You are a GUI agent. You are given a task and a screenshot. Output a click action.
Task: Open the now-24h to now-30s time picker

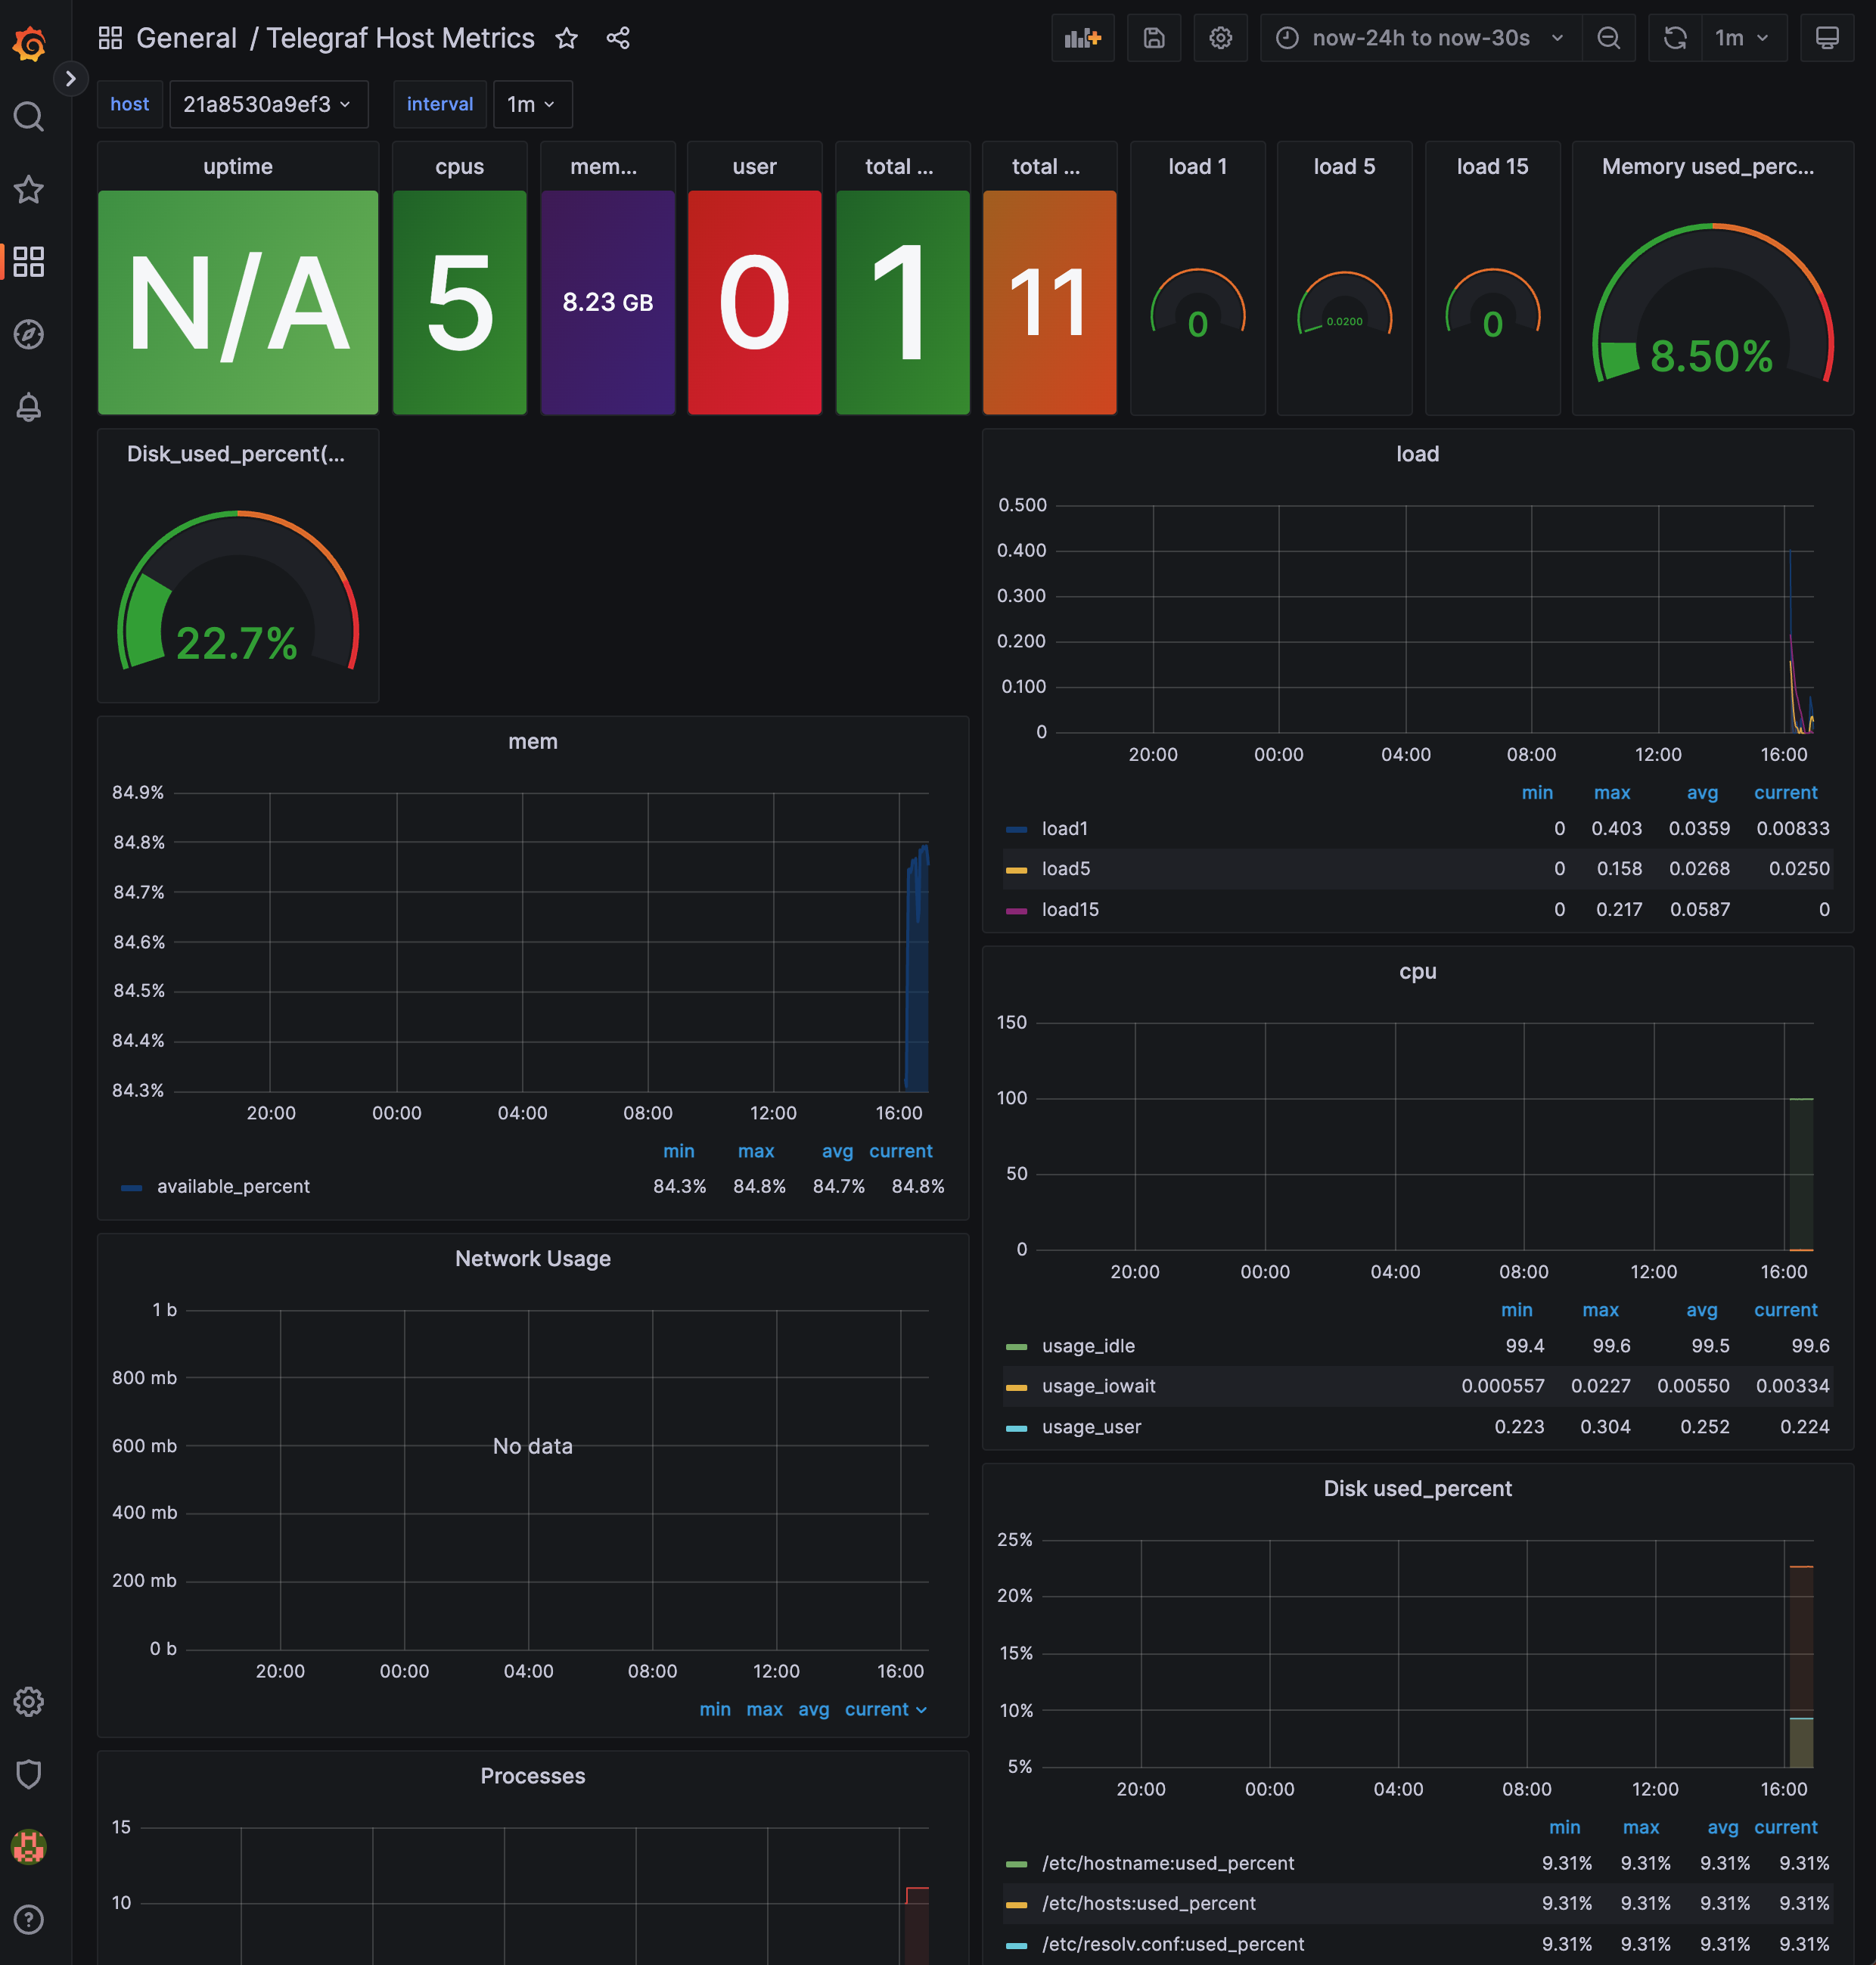click(x=1418, y=38)
